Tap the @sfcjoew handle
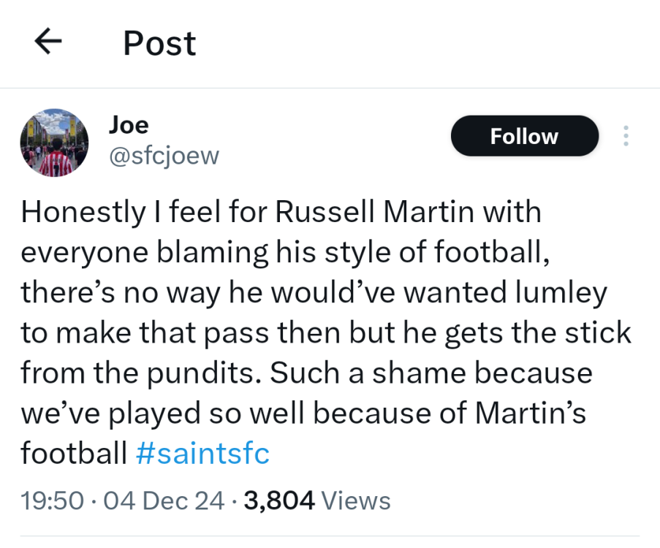Screen dimensions: 660x548 click(x=163, y=155)
